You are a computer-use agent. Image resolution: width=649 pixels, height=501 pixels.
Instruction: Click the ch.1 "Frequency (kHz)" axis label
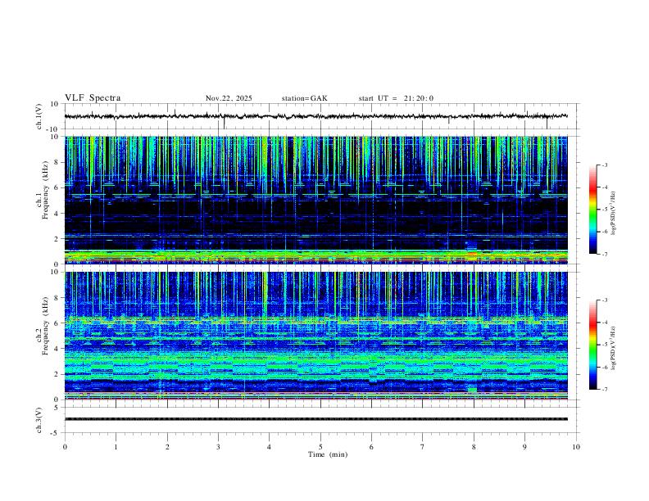[45, 190]
